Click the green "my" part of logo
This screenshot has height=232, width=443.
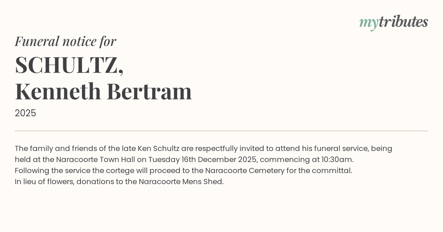369,23
